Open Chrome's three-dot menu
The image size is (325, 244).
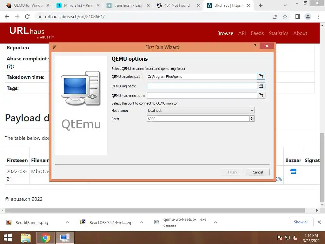[x=318, y=17]
